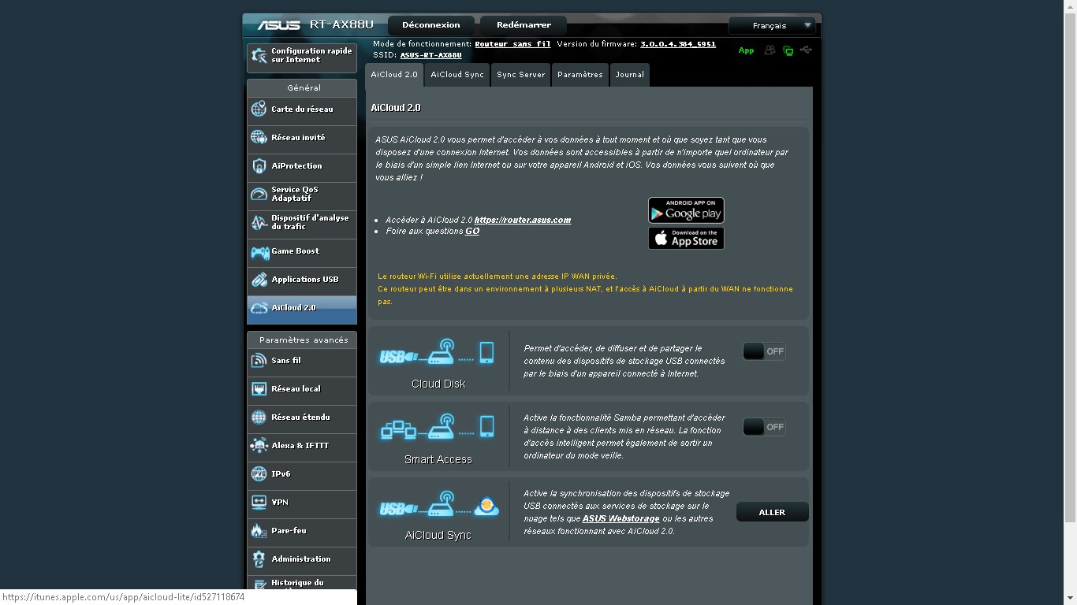This screenshot has height=605, width=1077.
Task: Open the IPv6 settings icon
Action: click(x=259, y=474)
